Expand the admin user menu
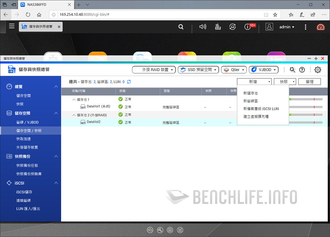The height and width of the screenshot is (237, 330). click(x=286, y=27)
